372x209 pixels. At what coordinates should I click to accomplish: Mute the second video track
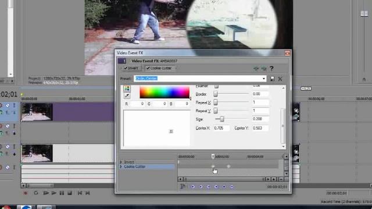[x=8, y=126]
